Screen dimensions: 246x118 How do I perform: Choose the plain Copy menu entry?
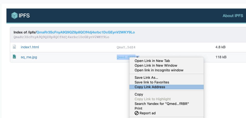coord(139,94)
